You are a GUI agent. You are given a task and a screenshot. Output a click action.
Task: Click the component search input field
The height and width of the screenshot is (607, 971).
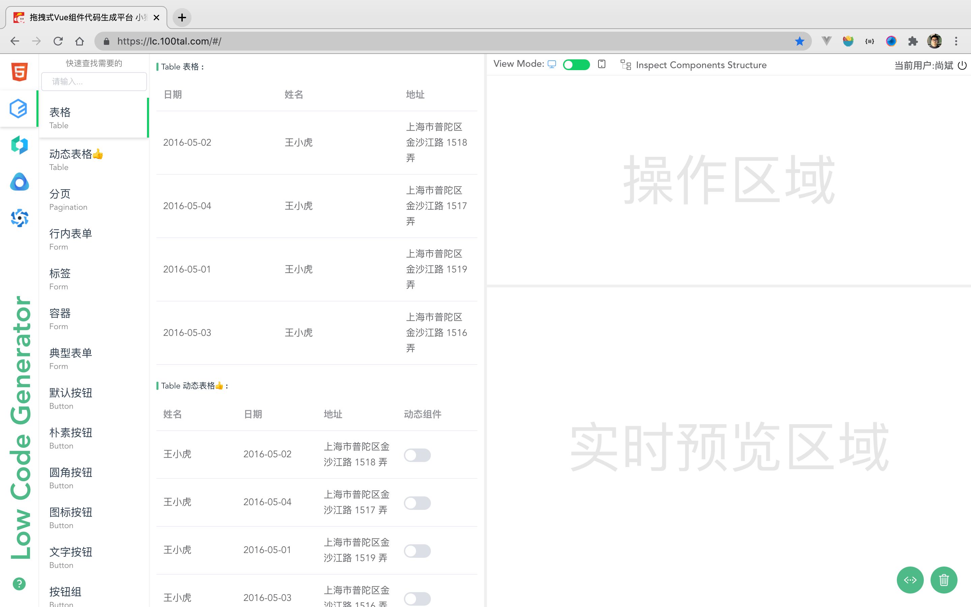pos(94,82)
